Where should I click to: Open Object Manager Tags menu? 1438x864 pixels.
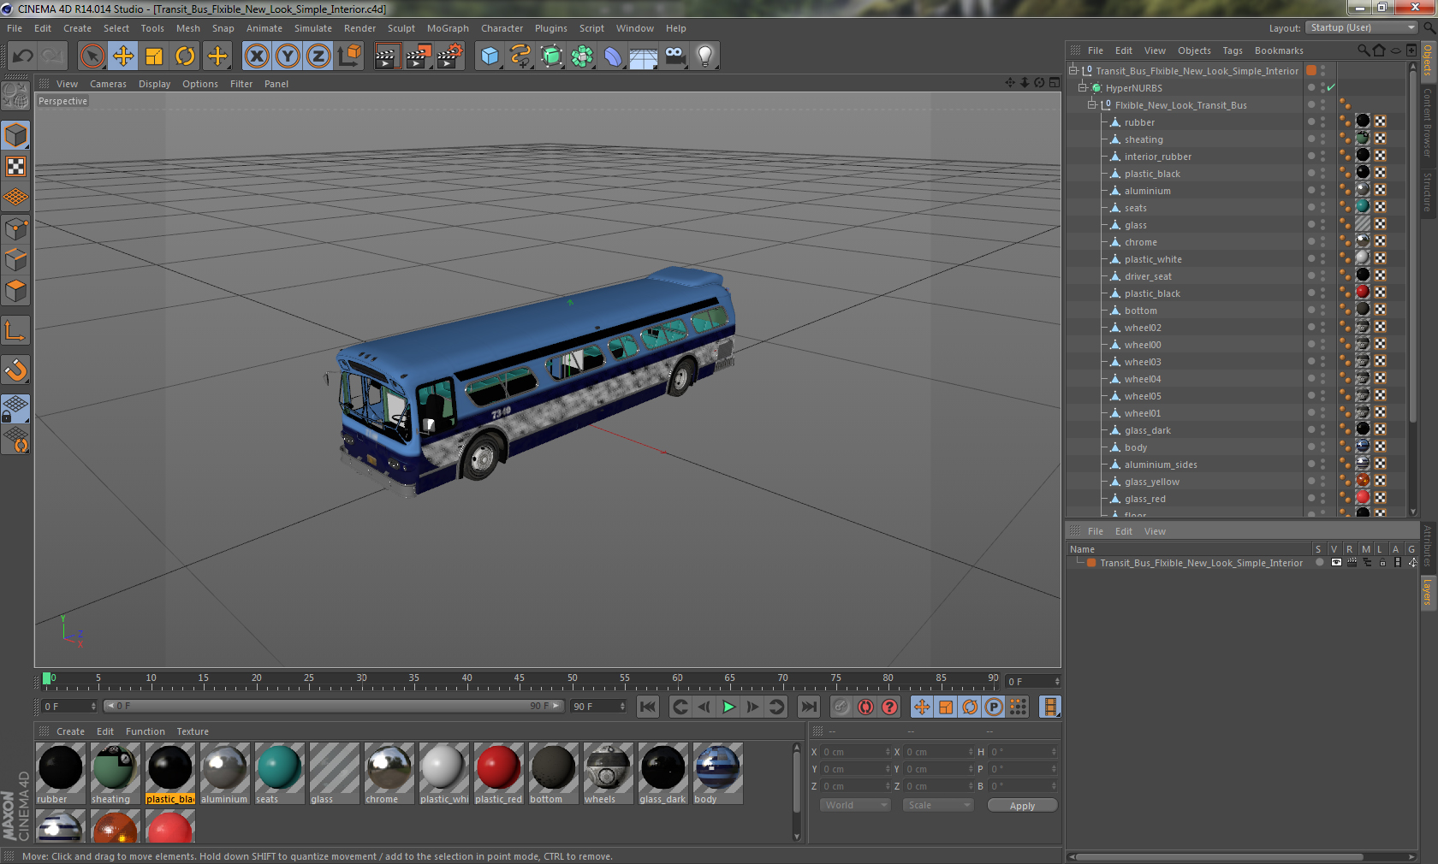pos(1233,50)
